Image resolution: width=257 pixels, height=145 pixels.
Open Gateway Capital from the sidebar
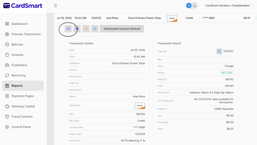(23, 107)
